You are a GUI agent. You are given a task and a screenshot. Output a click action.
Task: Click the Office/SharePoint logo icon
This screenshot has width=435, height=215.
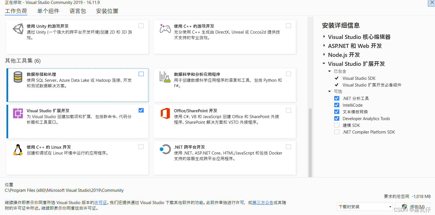click(x=165, y=113)
